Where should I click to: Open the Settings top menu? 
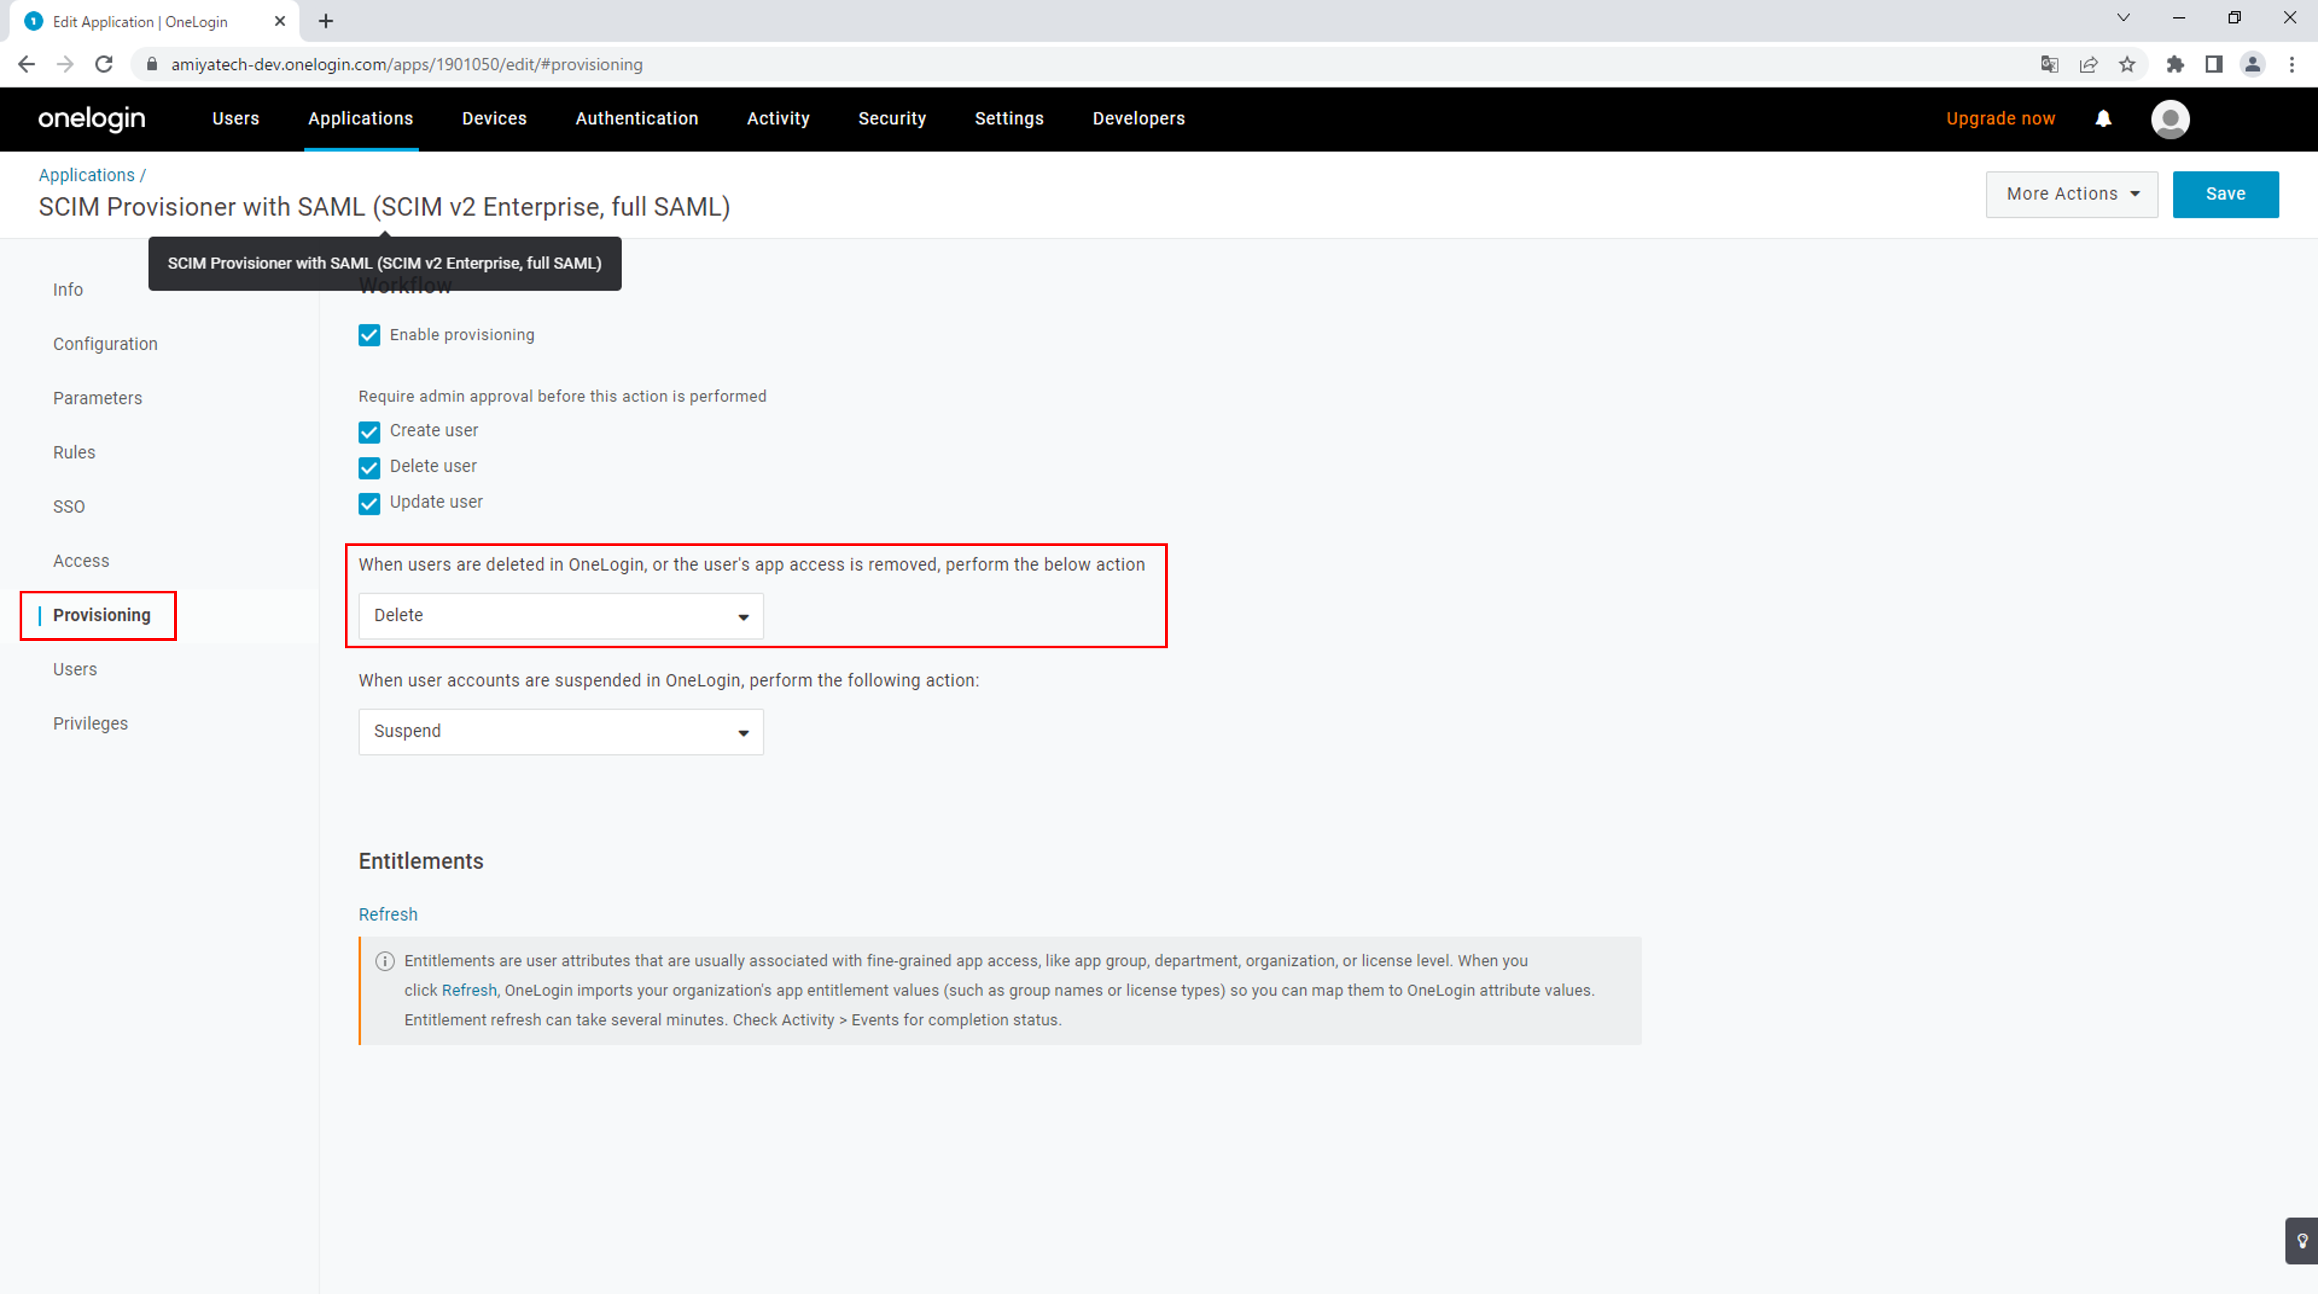pos(1009,119)
